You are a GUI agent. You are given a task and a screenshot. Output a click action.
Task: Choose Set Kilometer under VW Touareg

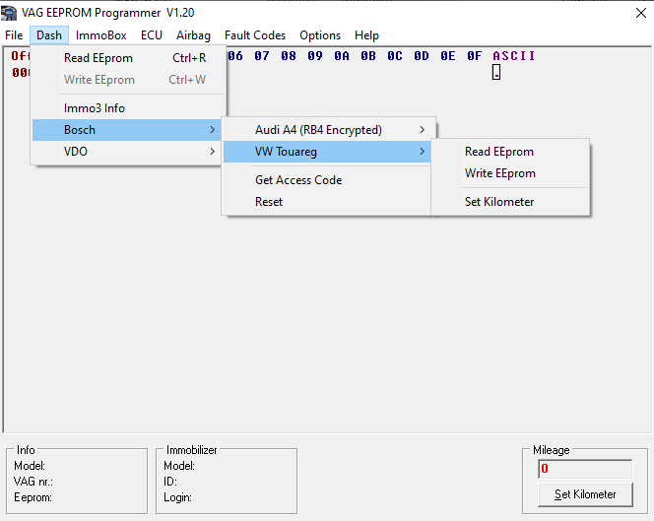click(x=510, y=202)
